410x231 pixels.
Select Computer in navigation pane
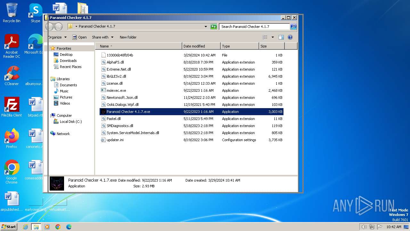pyautogui.click(x=64, y=116)
